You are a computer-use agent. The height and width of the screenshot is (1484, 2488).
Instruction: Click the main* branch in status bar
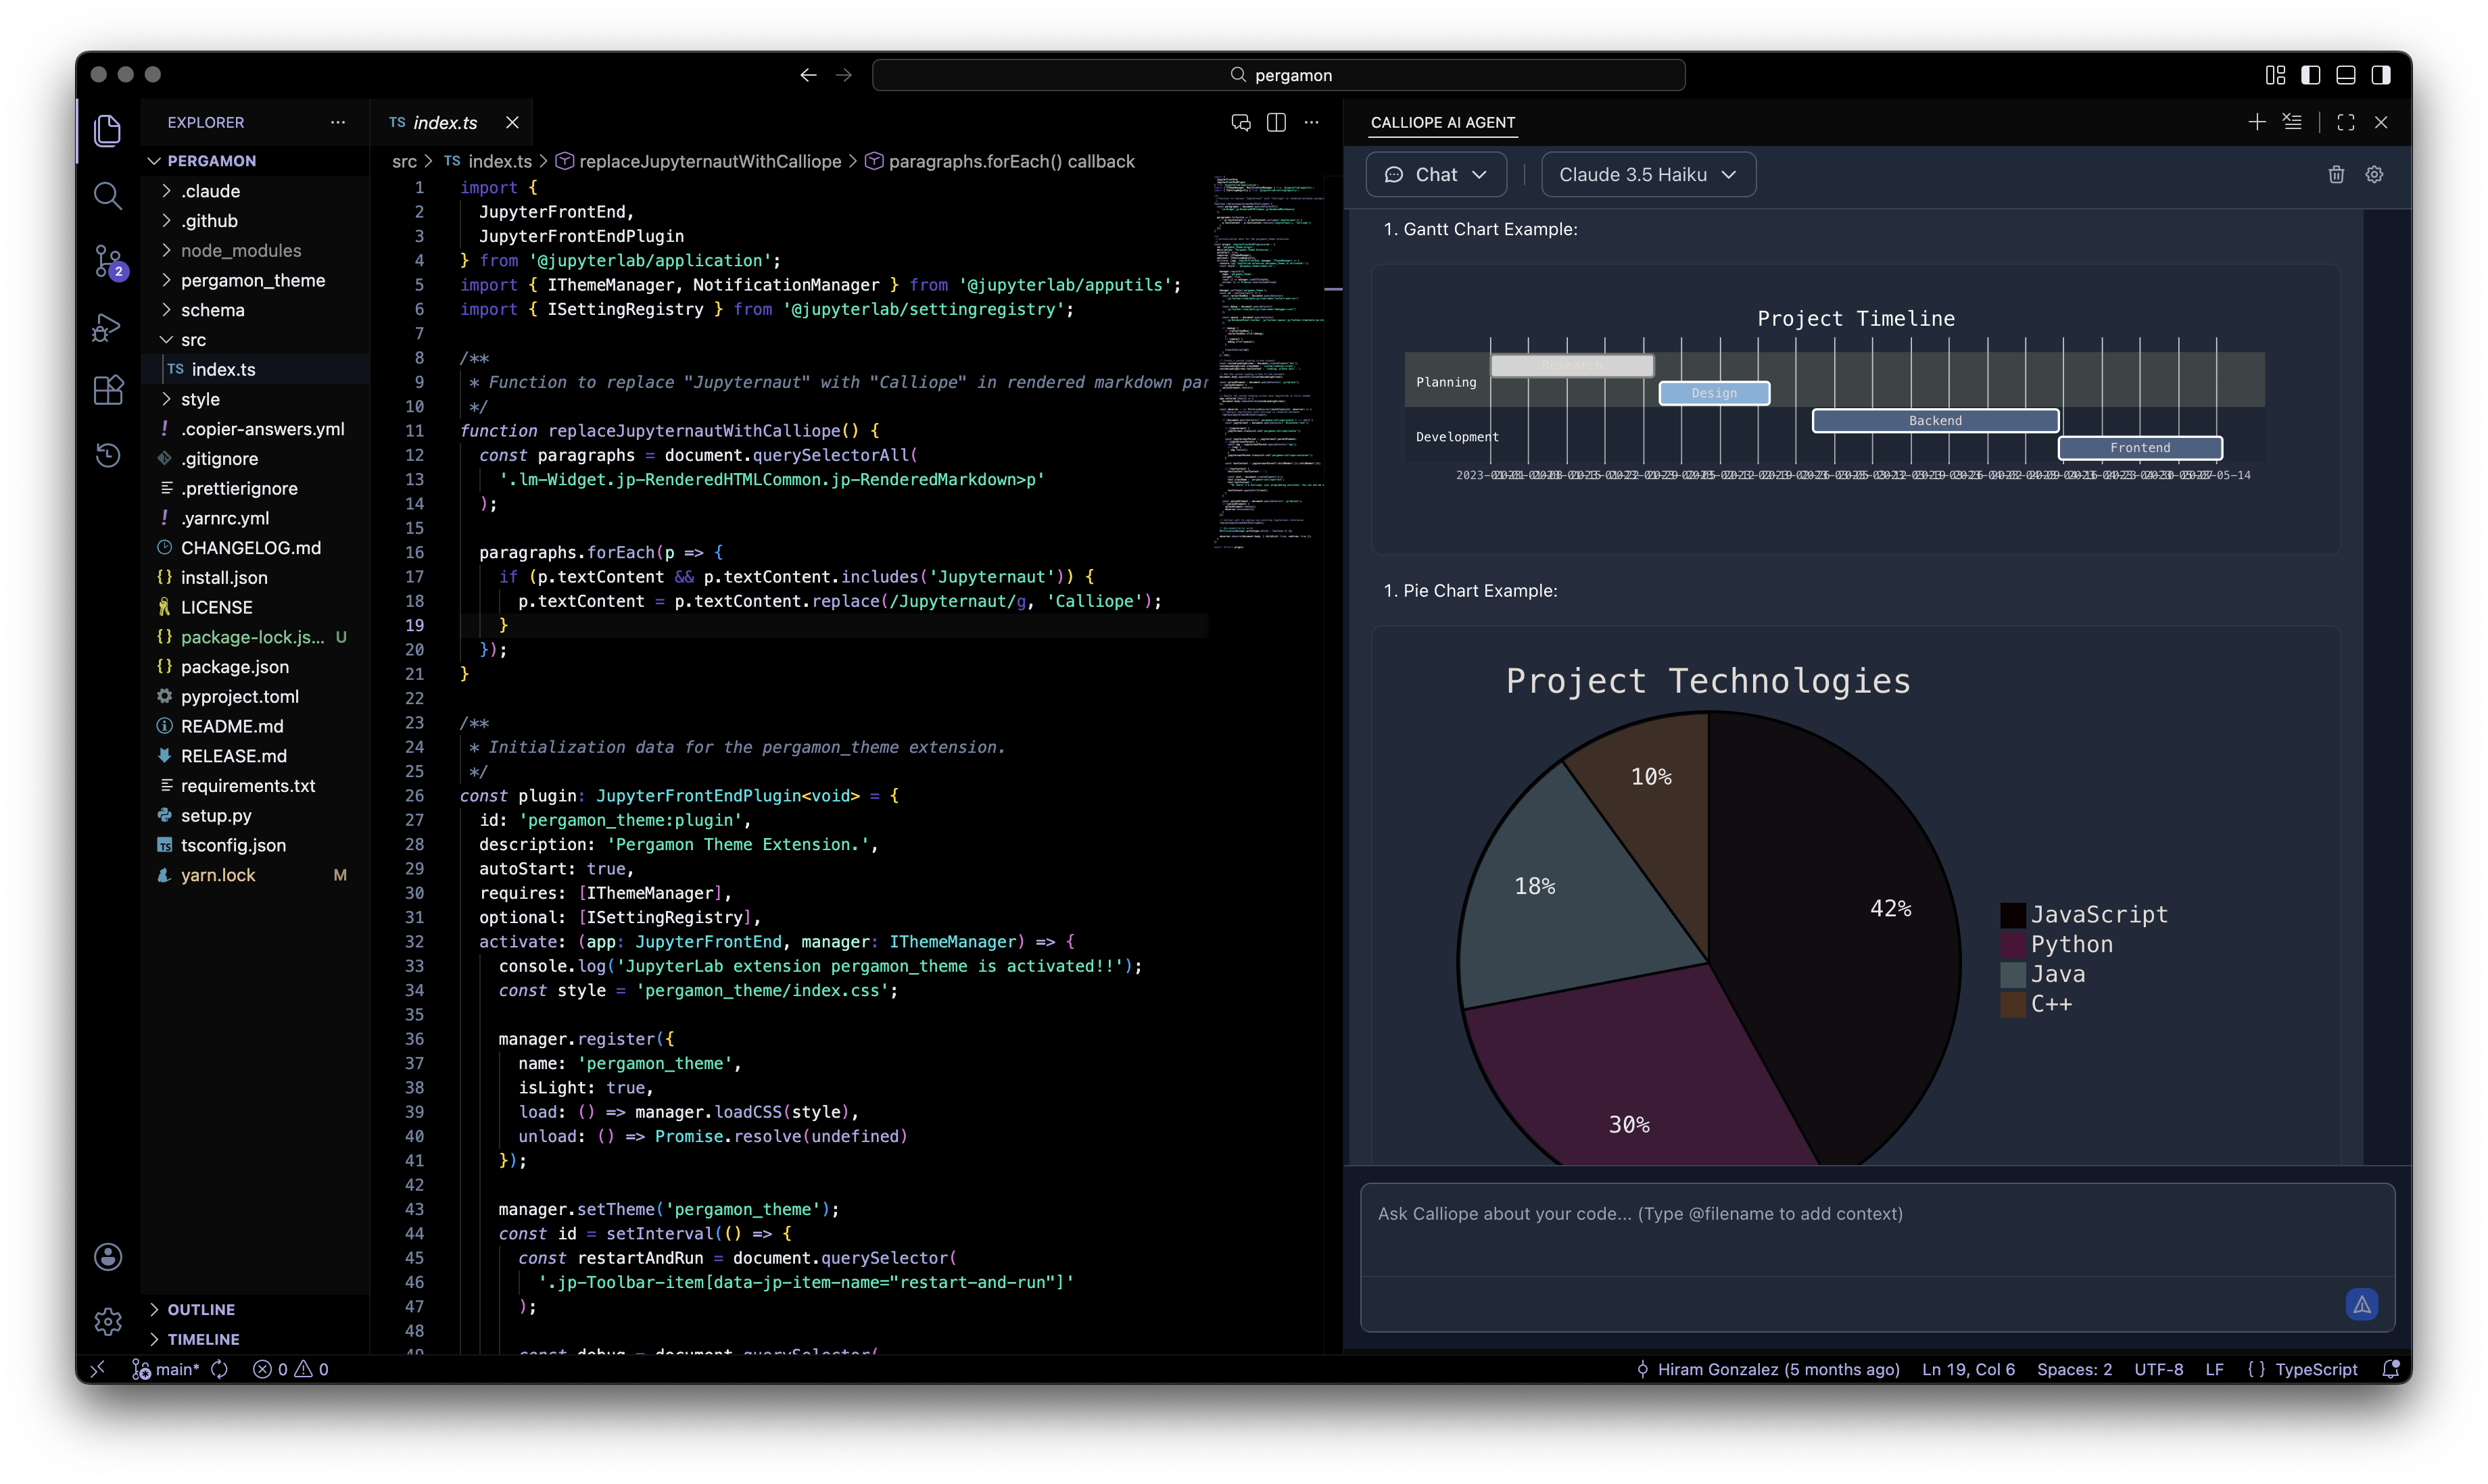(x=166, y=1369)
